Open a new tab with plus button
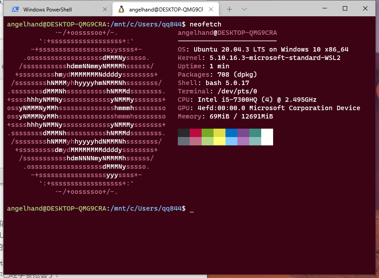The width and height of the screenshot is (379, 278). pyautogui.click(x=229, y=9)
